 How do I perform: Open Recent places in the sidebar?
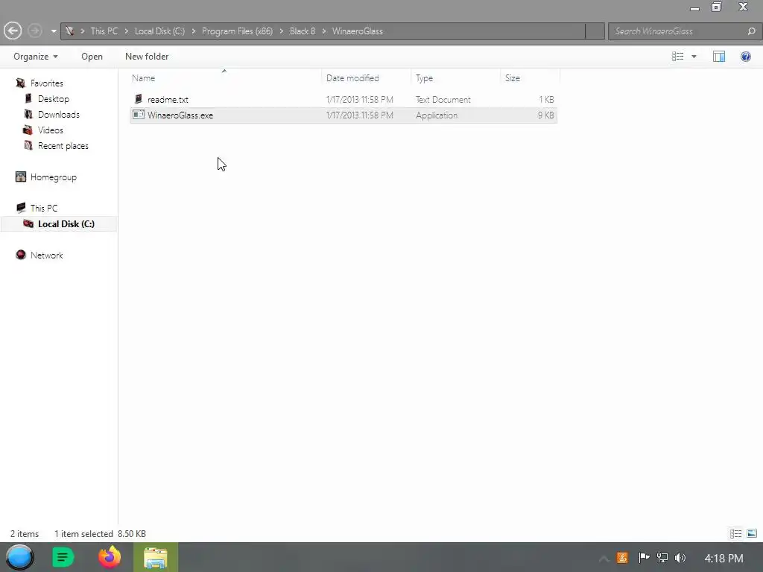coord(63,146)
